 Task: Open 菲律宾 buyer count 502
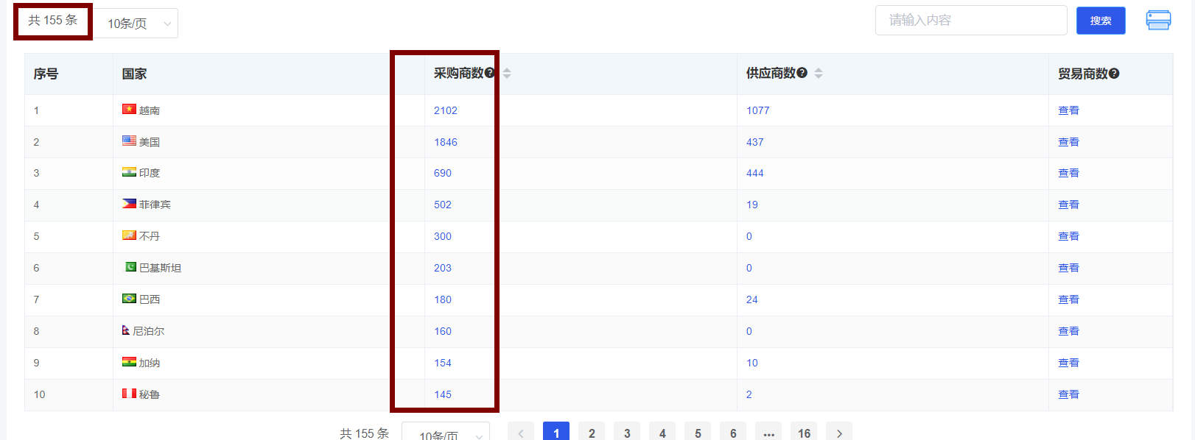[443, 205]
